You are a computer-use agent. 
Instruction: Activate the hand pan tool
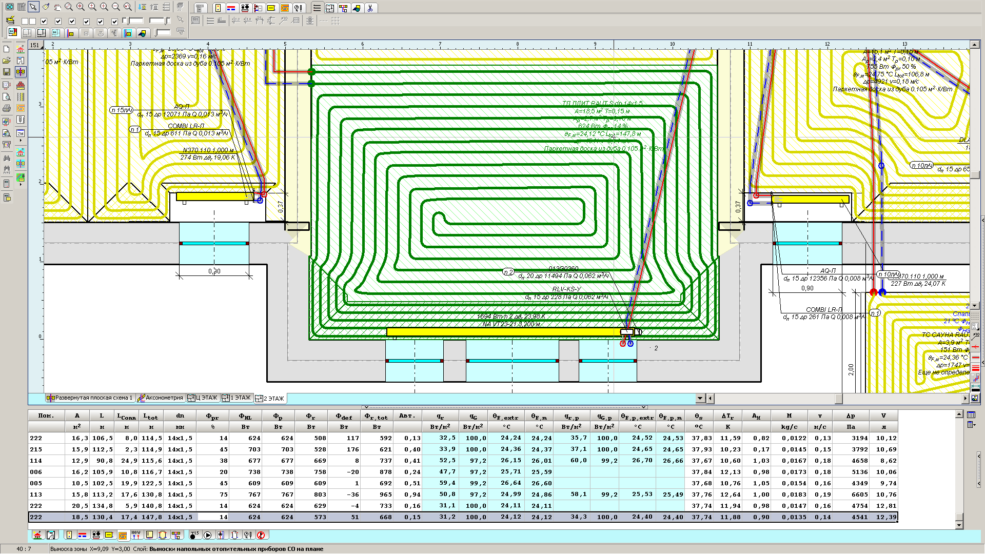(57, 7)
